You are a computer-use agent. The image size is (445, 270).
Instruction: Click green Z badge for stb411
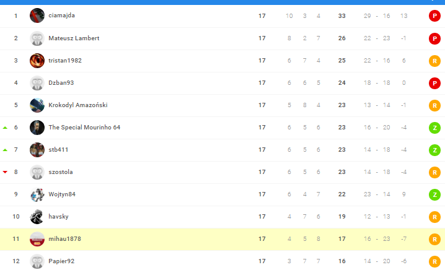tap(434, 150)
